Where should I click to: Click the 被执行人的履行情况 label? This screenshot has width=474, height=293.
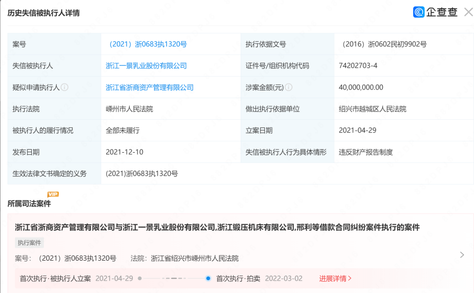43,131
